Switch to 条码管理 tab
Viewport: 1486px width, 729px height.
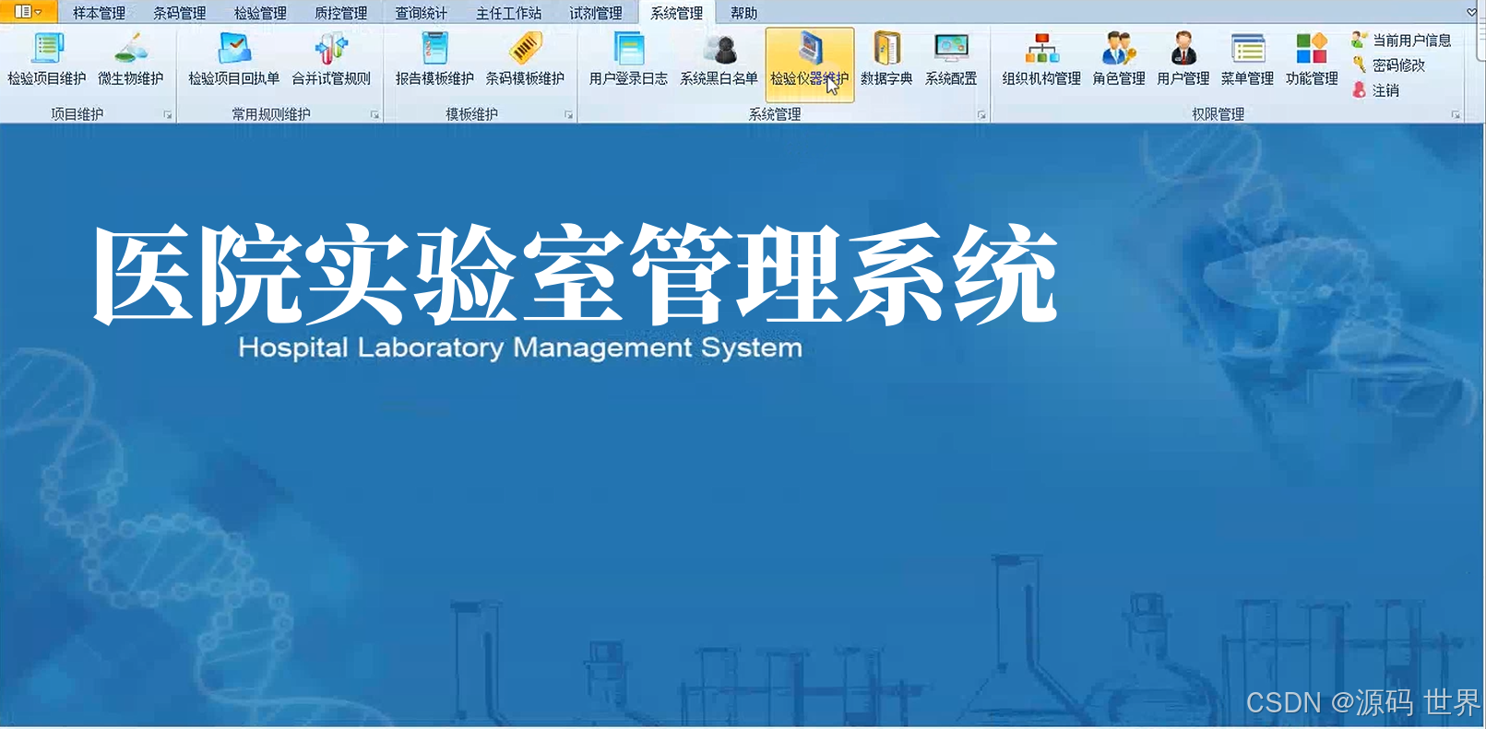pyautogui.click(x=180, y=13)
